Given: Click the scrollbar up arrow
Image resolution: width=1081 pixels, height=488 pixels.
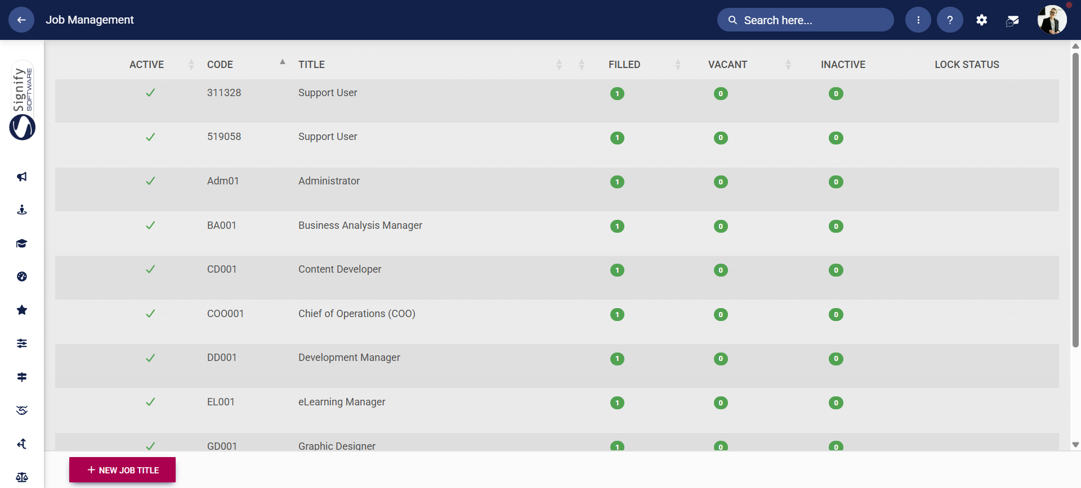Looking at the screenshot, I should click(x=1075, y=46).
